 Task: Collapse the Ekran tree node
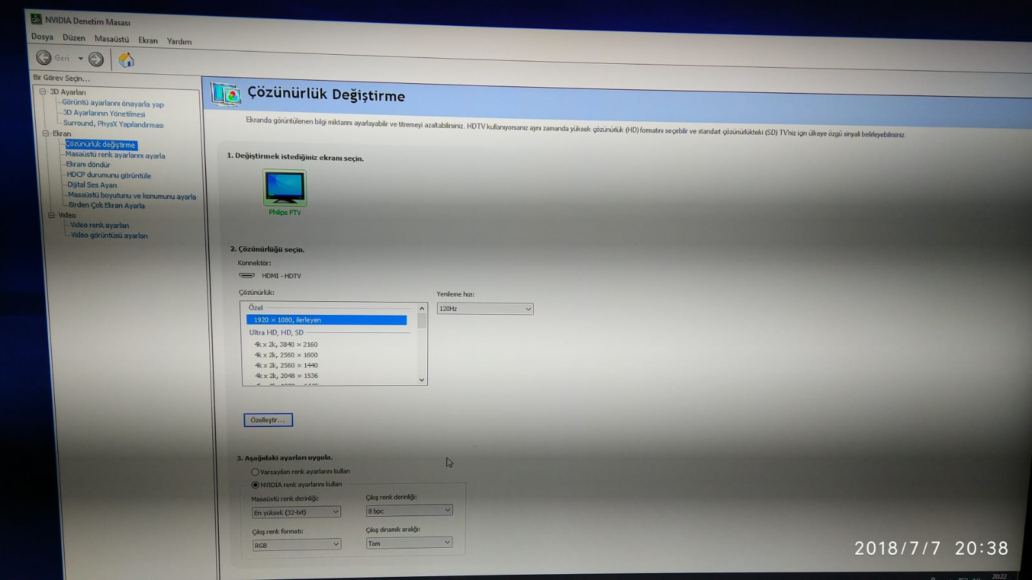46,133
